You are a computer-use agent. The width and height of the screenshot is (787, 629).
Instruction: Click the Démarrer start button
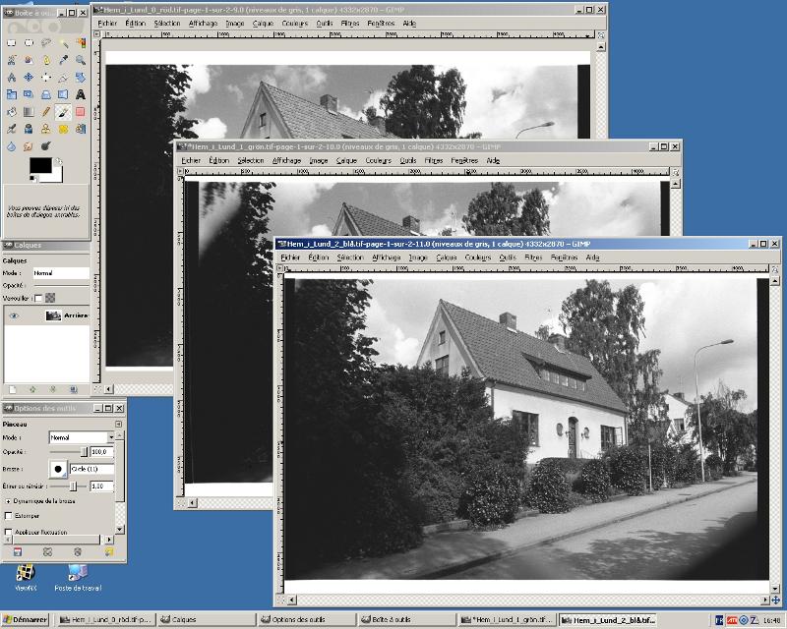click(25, 620)
